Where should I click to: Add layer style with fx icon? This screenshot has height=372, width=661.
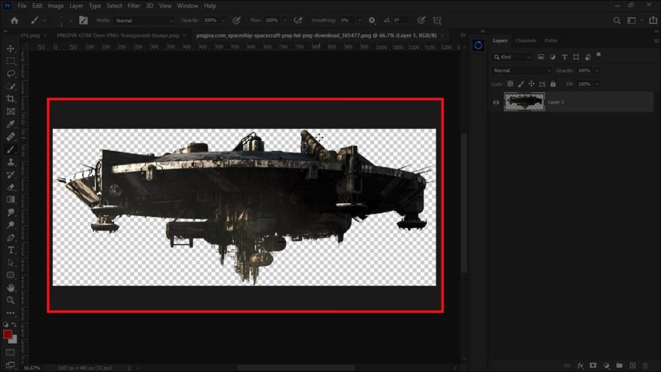tap(580, 366)
